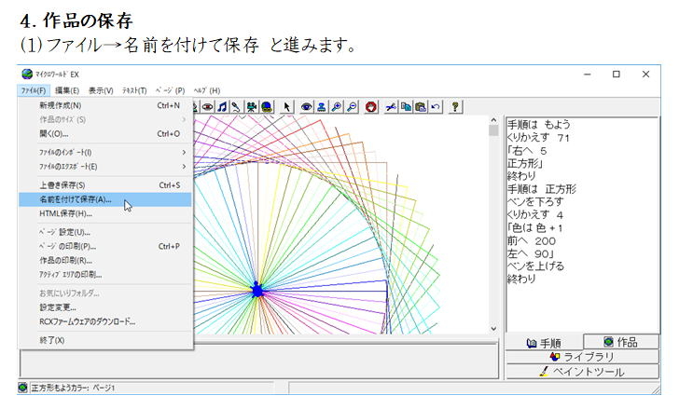Click the canvas scrollbar up arrow
The height and width of the screenshot is (409, 679).
(x=493, y=120)
